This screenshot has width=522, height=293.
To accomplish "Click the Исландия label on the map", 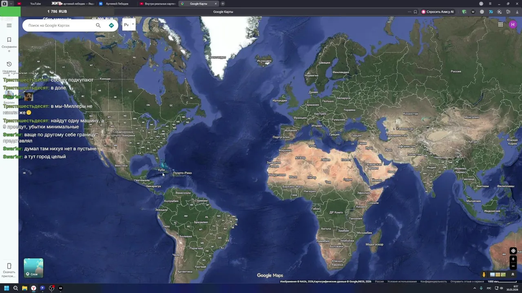I will [264, 61].
